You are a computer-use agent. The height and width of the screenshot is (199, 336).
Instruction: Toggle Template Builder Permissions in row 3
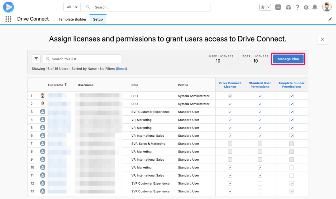pyautogui.click(x=291, y=112)
